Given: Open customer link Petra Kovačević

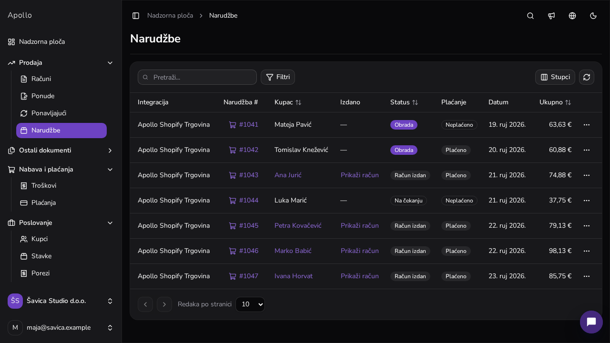Looking at the screenshot, I should pos(298,226).
